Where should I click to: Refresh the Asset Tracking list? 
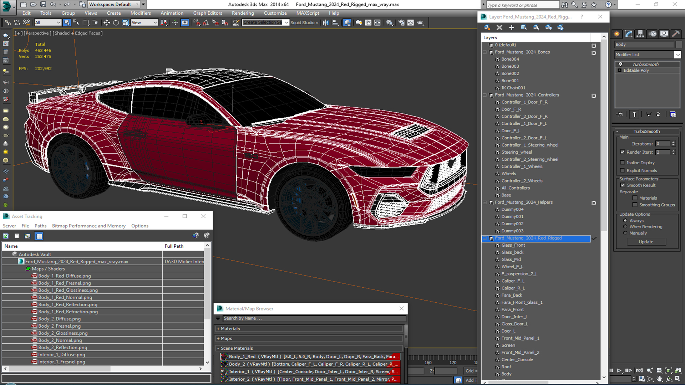pyautogui.click(x=6, y=236)
